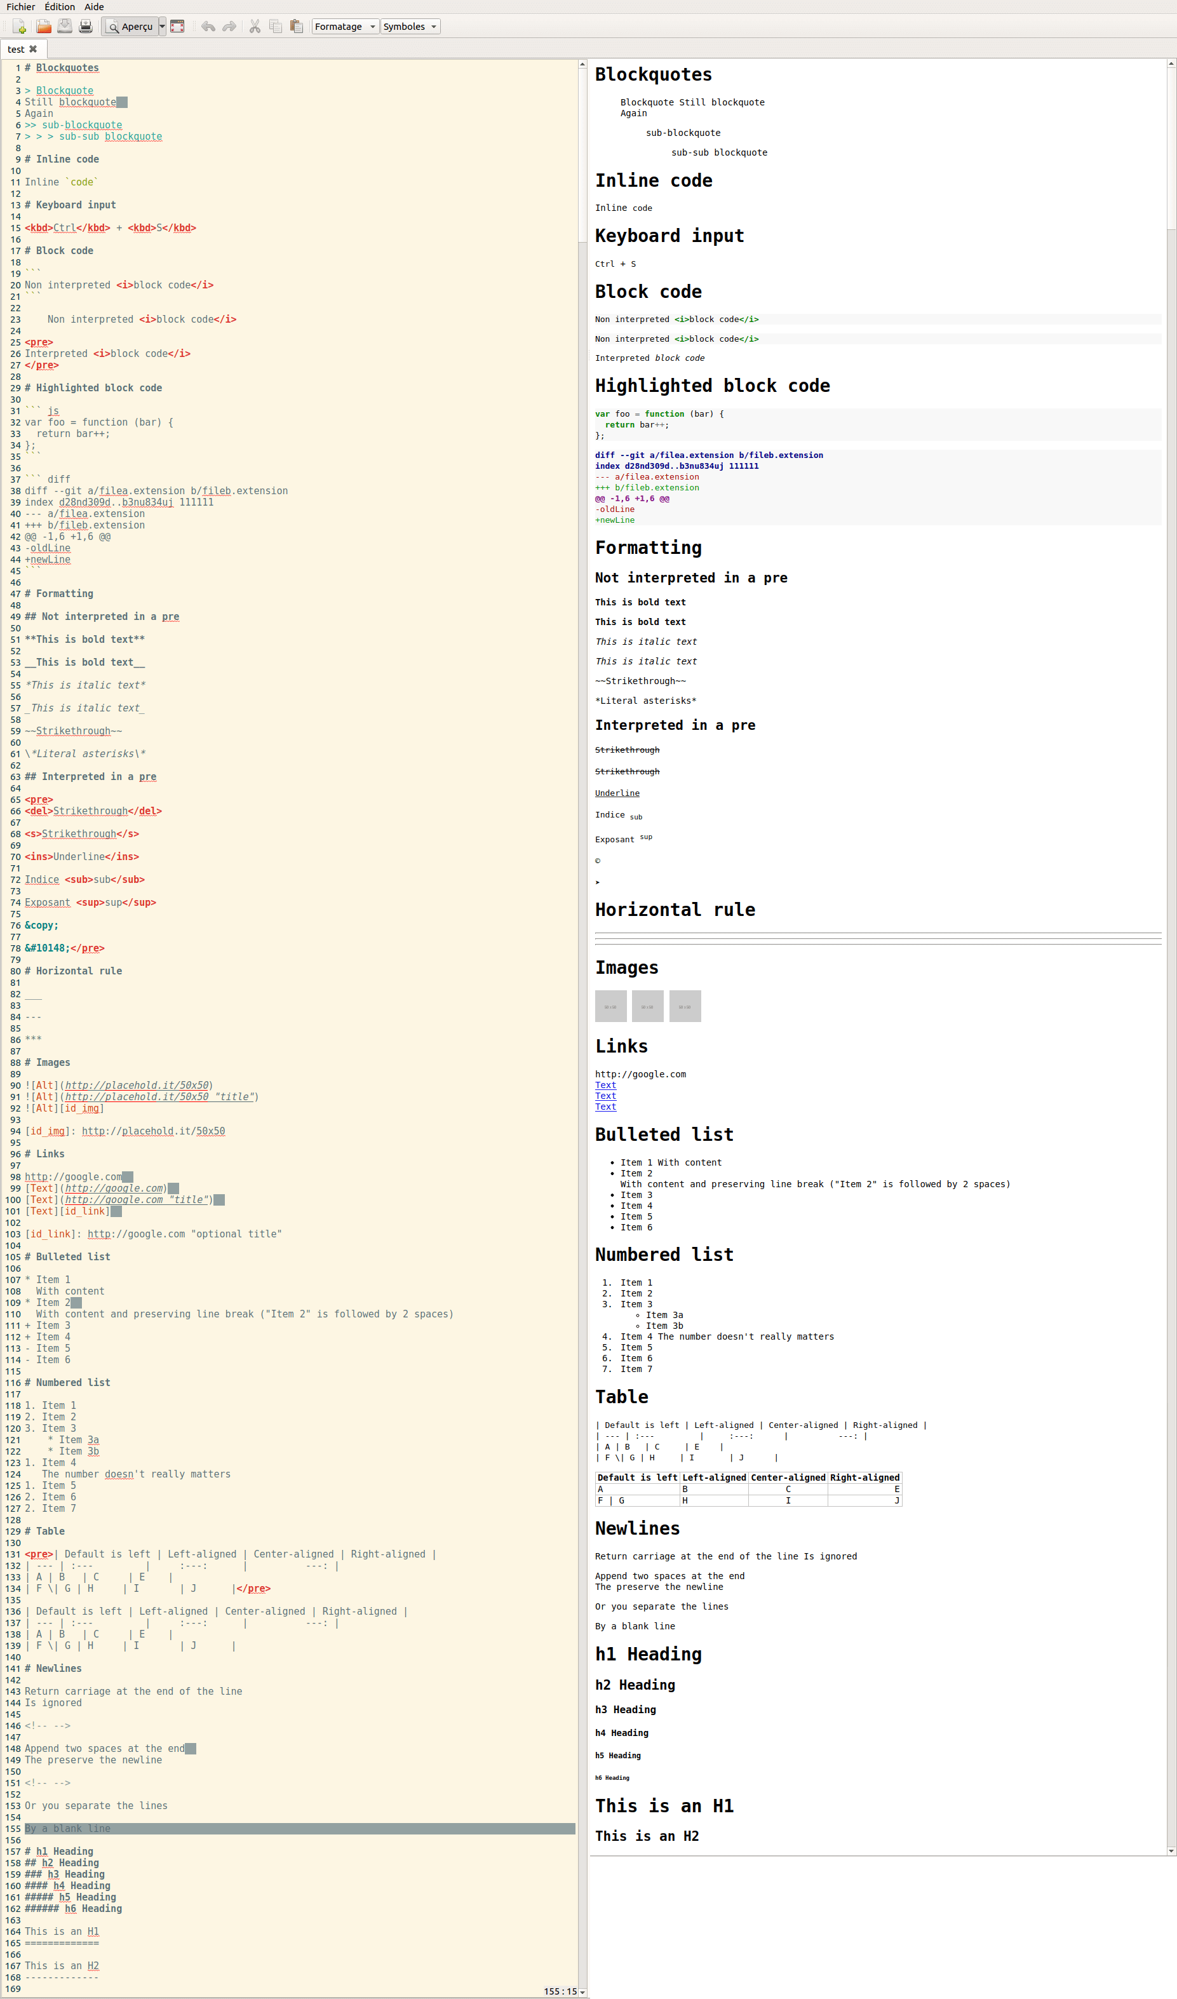Viewport: 1177px width, 1999px height.
Task: Click the editor scrollbar down arrow
Action: pyautogui.click(x=582, y=1991)
